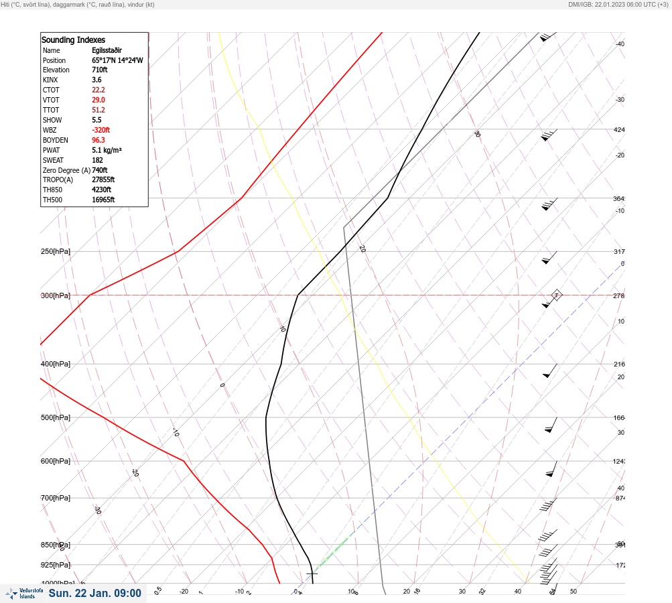This screenshot has width=672, height=603.
Task: Click the TH500 value 16965ft
Action: 103,200
